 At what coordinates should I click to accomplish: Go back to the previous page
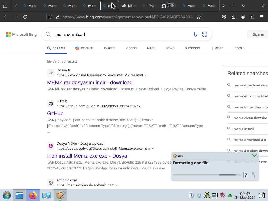[6, 17]
